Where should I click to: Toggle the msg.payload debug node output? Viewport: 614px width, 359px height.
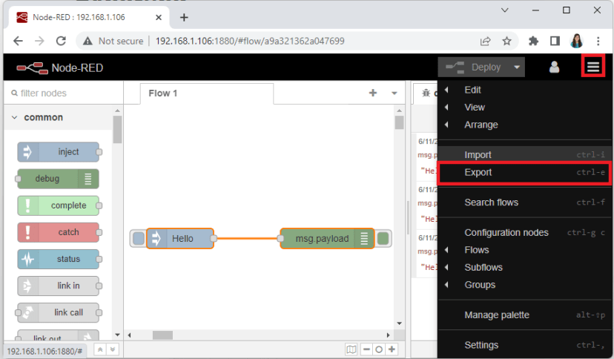click(383, 238)
